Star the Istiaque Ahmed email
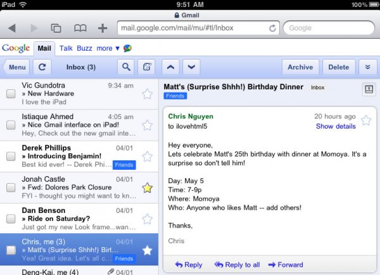The height and width of the screenshot is (275, 380). pyautogui.click(x=147, y=125)
